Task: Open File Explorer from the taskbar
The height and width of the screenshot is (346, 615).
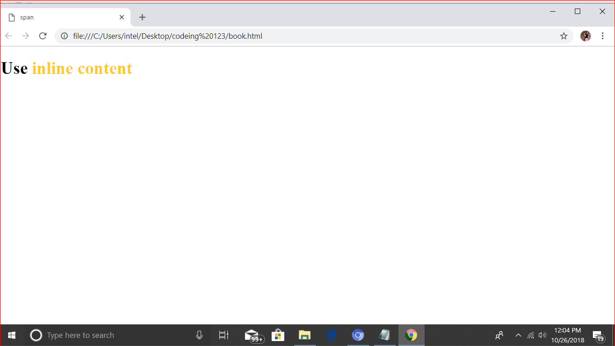Action: (305, 335)
